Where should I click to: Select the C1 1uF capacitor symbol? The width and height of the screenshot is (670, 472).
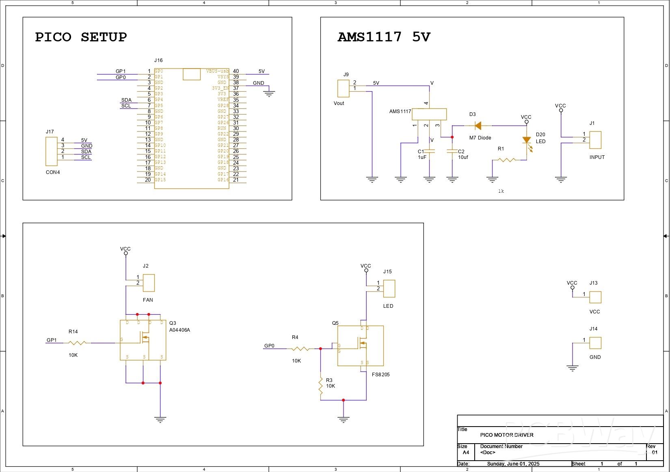429,152
